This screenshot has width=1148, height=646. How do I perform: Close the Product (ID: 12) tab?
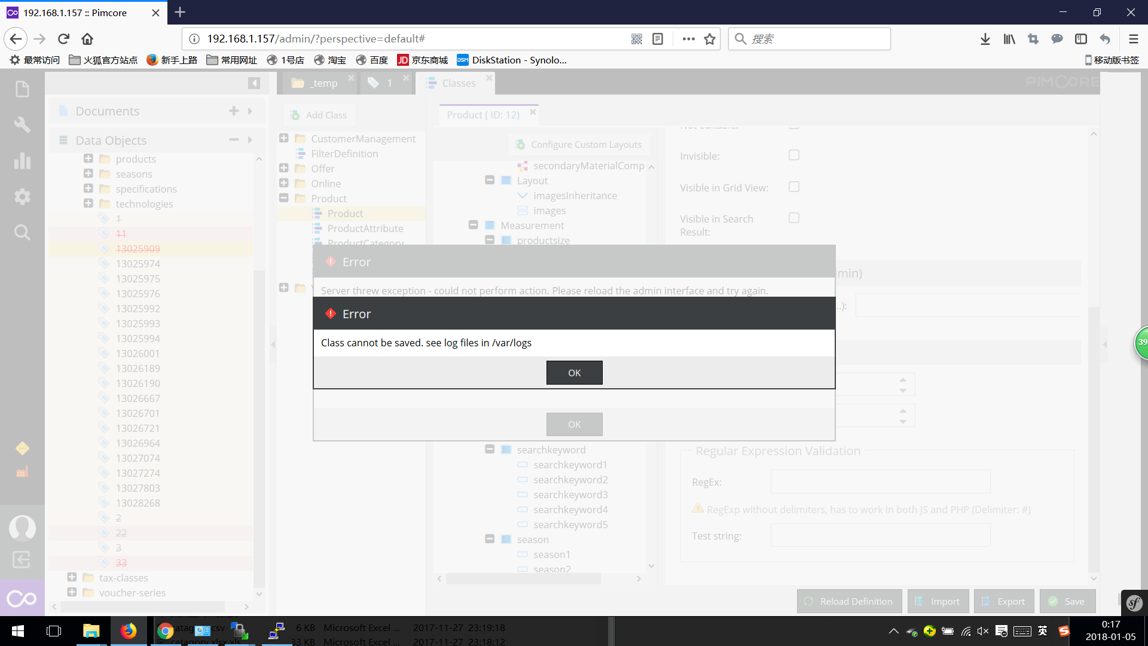pyautogui.click(x=533, y=112)
